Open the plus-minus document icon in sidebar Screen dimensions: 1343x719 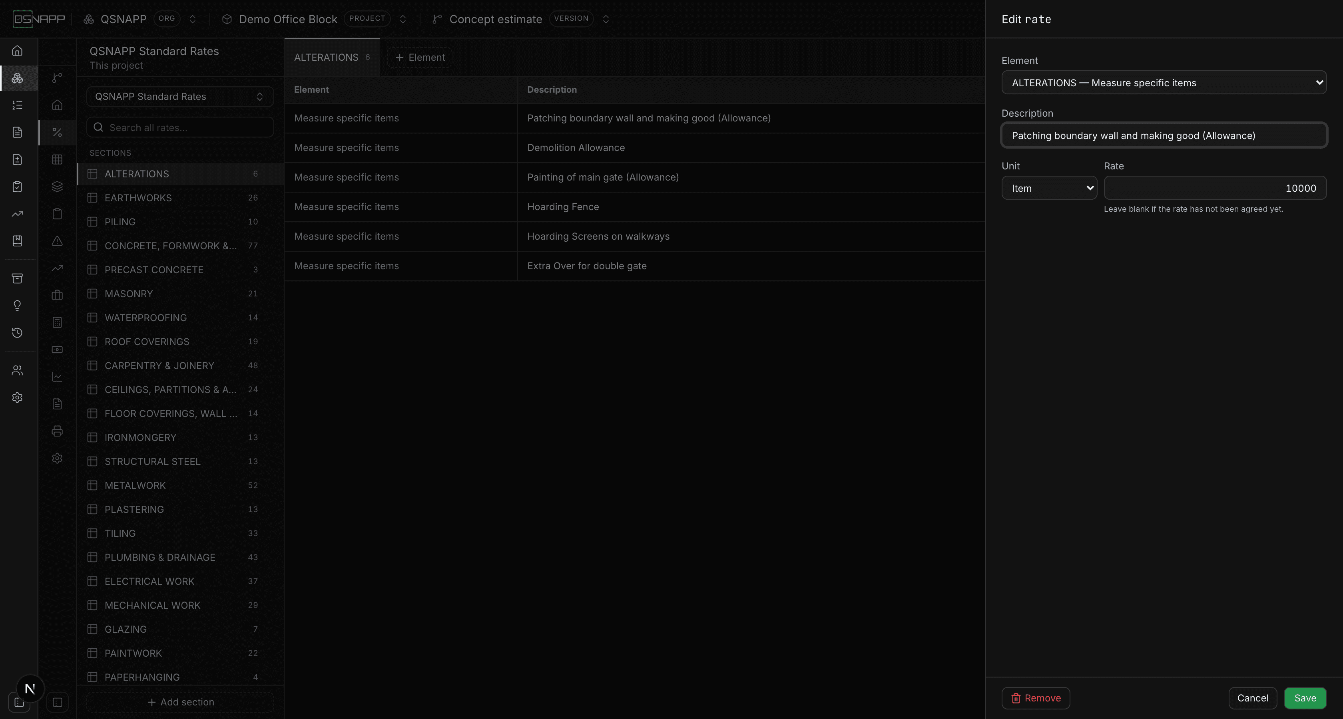pyautogui.click(x=17, y=159)
